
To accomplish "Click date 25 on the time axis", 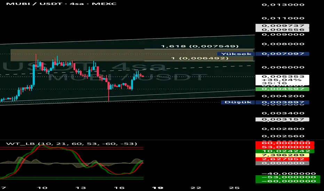I will [x=234, y=188].
